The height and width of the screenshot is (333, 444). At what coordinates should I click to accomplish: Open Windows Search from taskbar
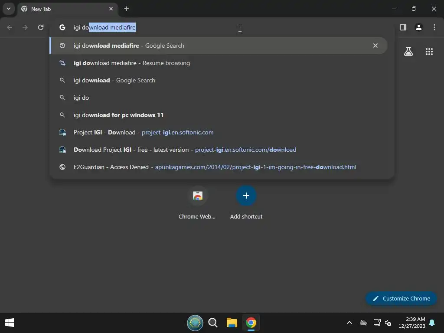point(213,323)
